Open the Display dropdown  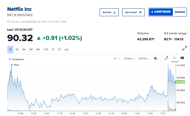pos(129,59)
